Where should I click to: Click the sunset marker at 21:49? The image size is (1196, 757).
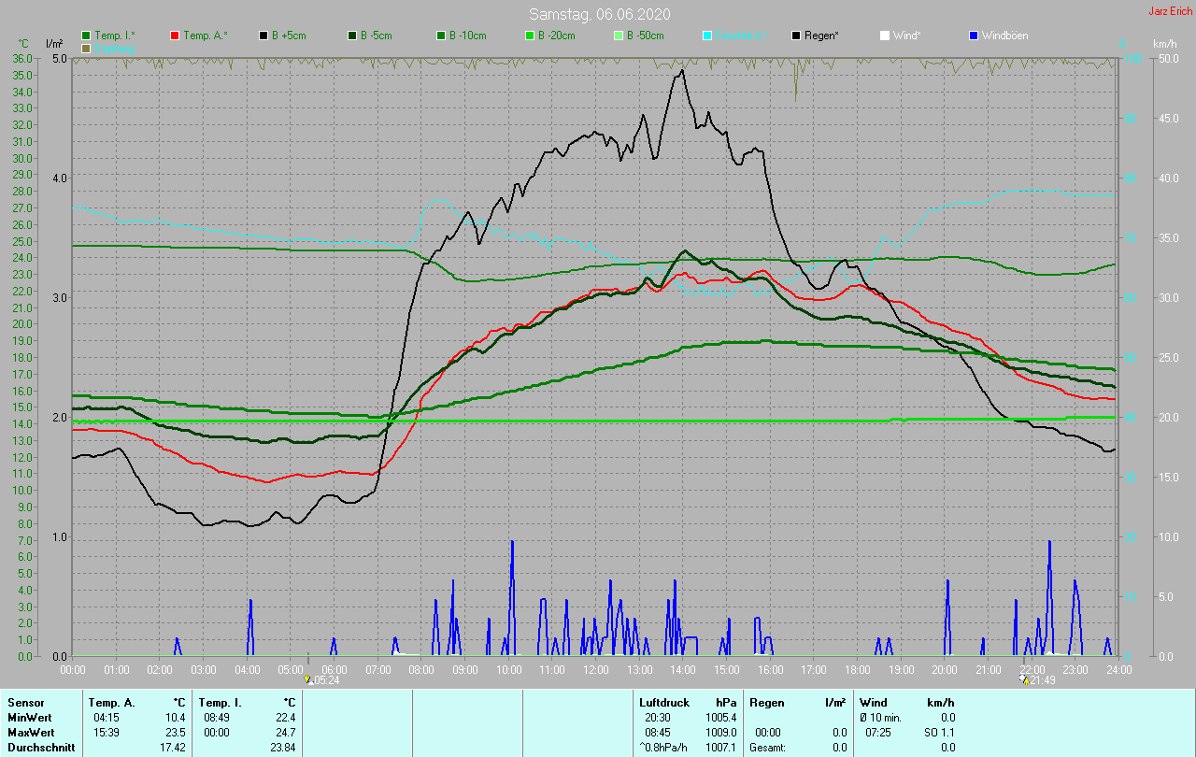pos(1025,679)
